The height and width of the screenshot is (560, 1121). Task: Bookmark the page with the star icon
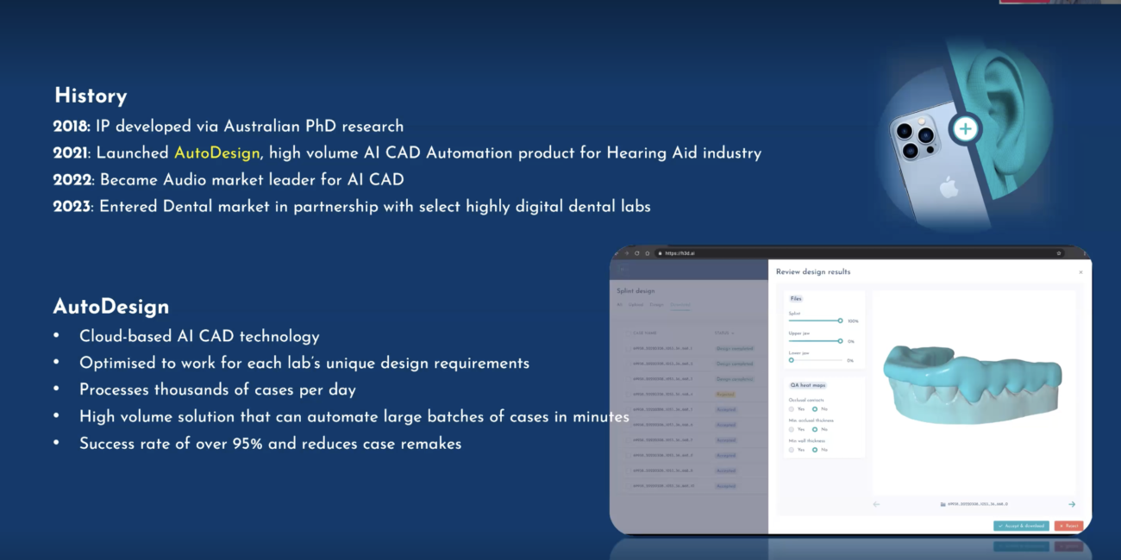click(1058, 253)
